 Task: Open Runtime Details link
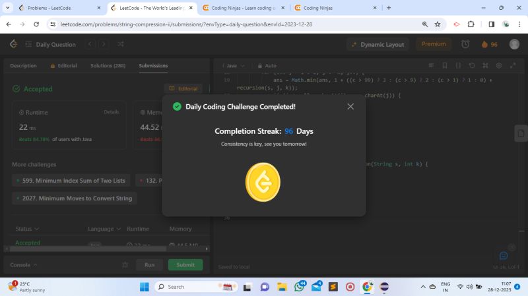click(x=111, y=112)
